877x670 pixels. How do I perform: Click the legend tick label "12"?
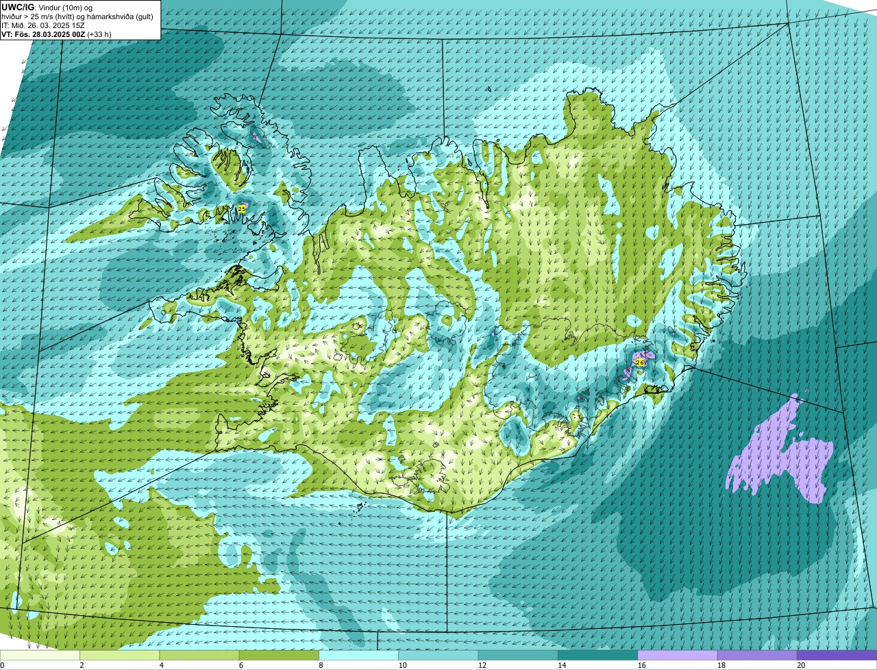tap(482, 665)
